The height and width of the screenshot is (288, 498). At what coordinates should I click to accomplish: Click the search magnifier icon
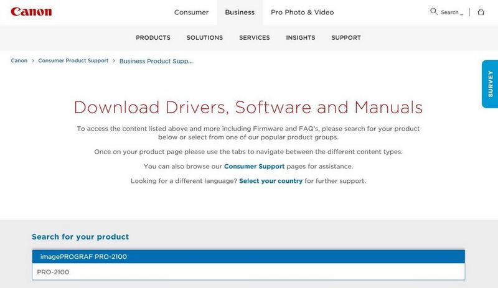[x=433, y=12]
